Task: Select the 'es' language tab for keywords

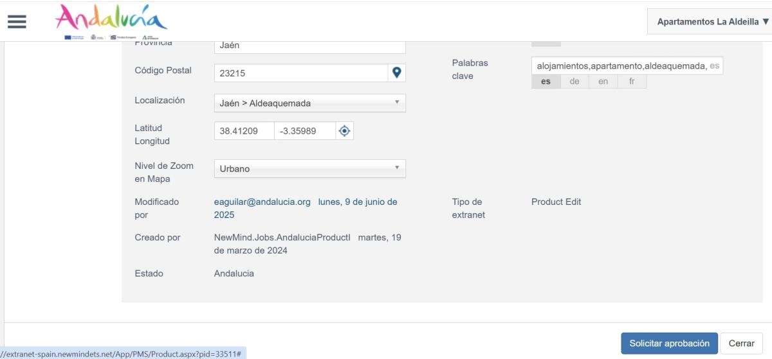Action: pyautogui.click(x=546, y=82)
